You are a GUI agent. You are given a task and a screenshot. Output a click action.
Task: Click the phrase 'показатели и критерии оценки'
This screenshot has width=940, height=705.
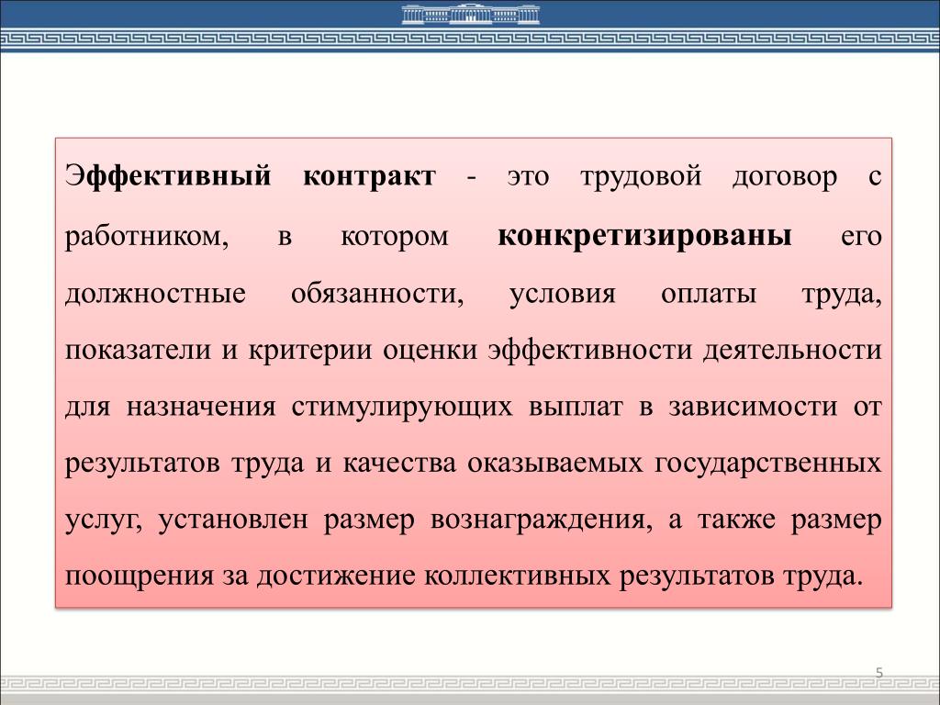[x=271, y=351]
